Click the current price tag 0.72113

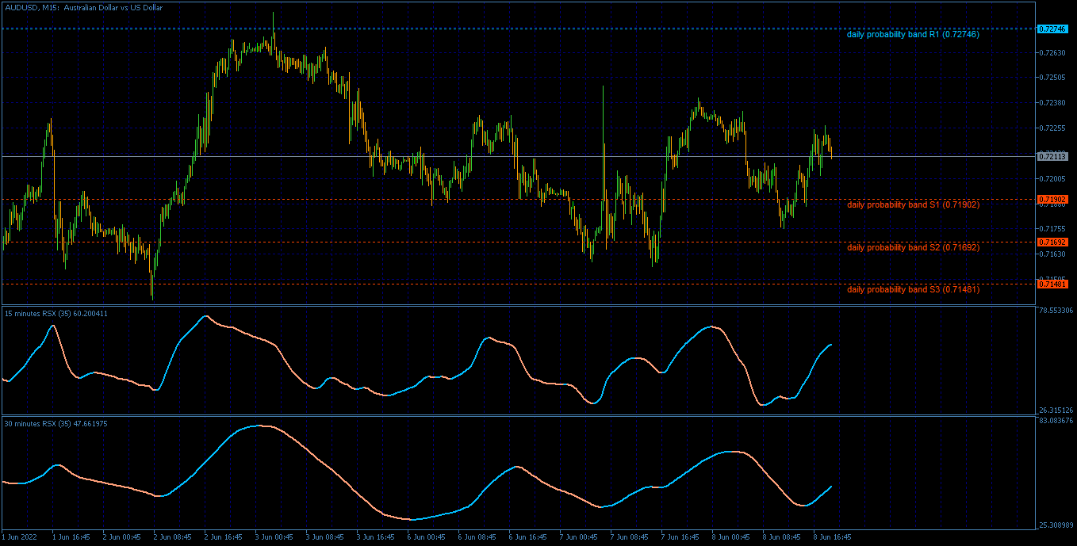pos(1052,156)
